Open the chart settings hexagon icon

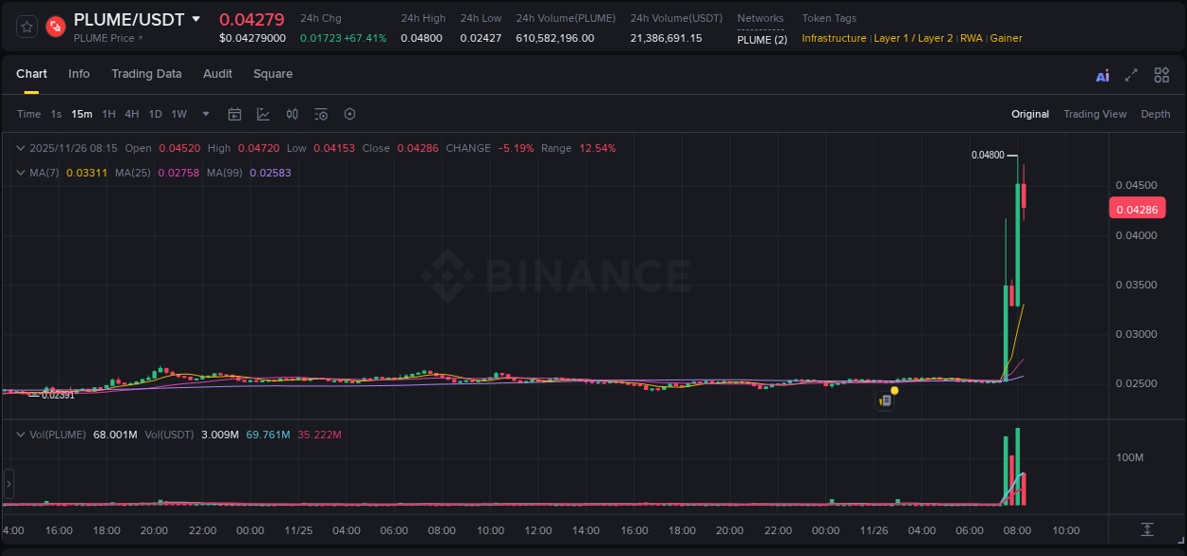pyautogui.click(x=349, y=114)
